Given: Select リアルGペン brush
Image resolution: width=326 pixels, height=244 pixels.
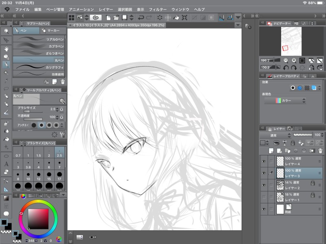Looking at the screenshot, I should click(x=39, y=39).
